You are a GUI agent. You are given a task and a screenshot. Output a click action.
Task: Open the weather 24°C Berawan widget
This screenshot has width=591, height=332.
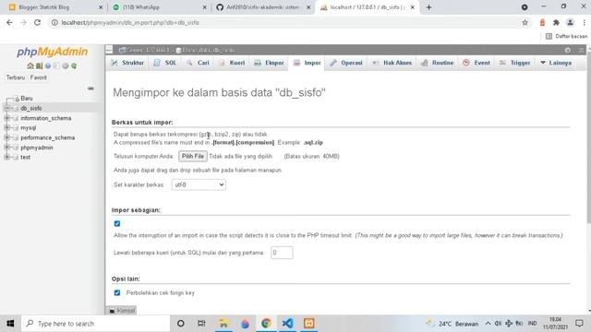click(452, 324)
